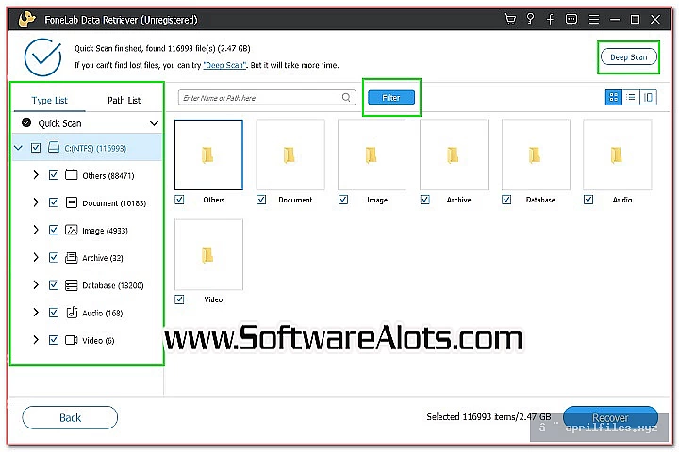Click the Audio type icon in tree
This screenshot has height=452, width=679.
(x=72, y=313)
